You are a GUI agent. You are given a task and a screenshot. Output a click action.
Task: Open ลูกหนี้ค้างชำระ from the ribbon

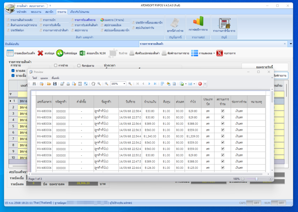[x=175, y=25]
